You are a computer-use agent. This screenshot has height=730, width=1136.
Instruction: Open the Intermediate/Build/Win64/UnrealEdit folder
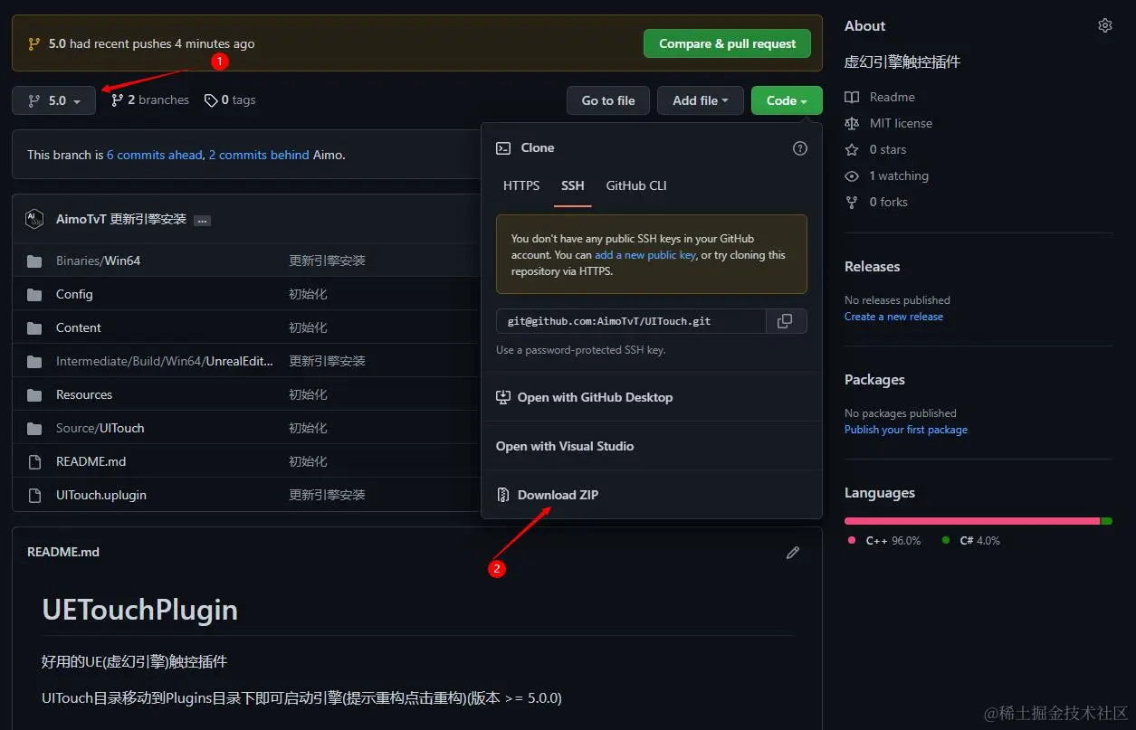(x=165, y=361)
